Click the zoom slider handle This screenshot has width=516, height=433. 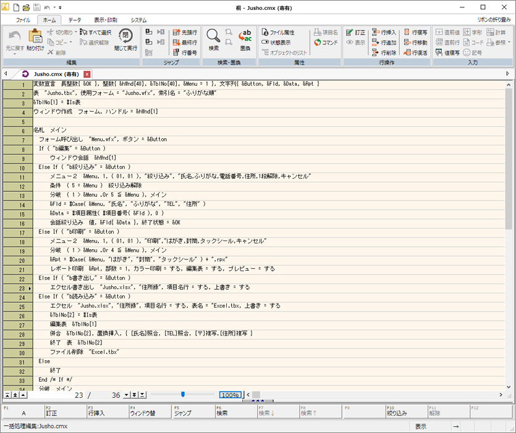click(183, 395)
